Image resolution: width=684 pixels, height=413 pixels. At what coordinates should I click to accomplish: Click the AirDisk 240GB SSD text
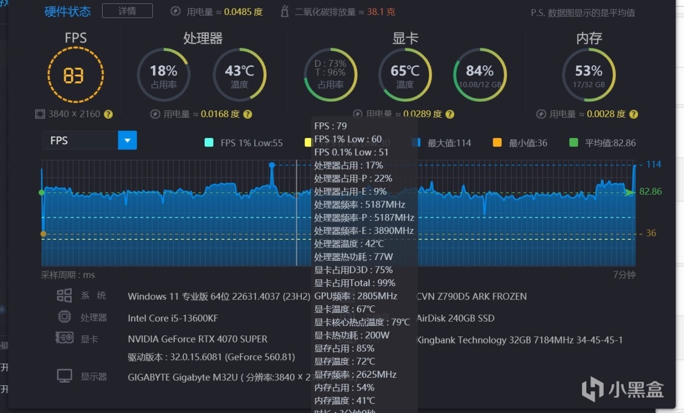point(456,318)
